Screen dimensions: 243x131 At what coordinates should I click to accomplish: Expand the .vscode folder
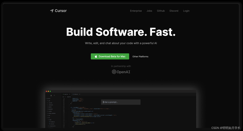point(49,103)
